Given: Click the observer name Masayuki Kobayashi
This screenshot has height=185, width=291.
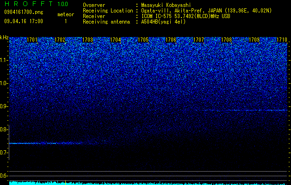Looking at the screenshot, I should coord(166,5).
